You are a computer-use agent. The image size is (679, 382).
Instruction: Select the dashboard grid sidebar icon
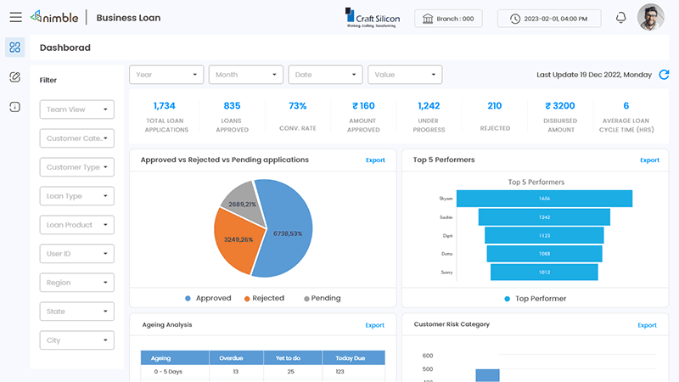click(x=14, y=47)
